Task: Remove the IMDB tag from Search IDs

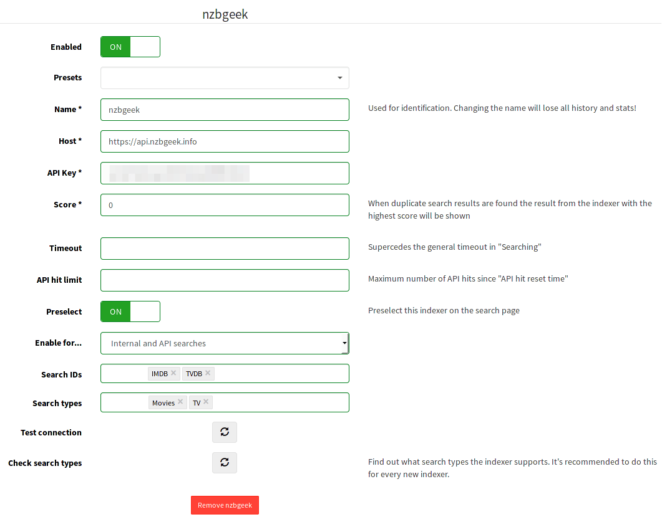Action: click(x=173, y=373)
